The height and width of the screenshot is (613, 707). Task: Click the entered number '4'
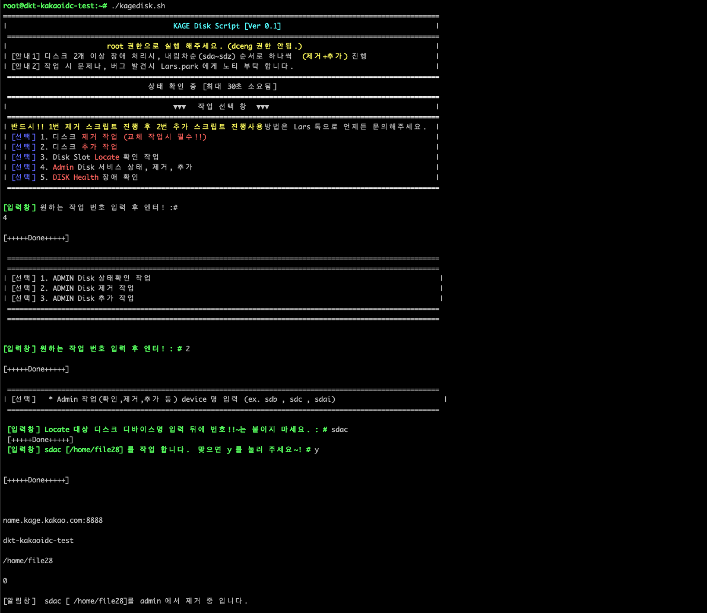click(5, 218)
